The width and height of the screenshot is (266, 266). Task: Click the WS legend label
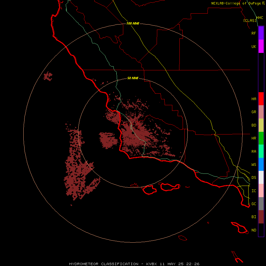[254, 165]
